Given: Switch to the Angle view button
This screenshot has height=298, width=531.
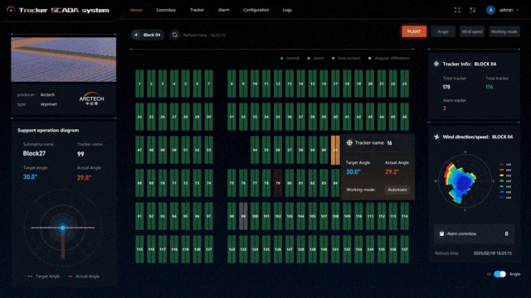Looking at the screenshot, I should pos(443,31).
